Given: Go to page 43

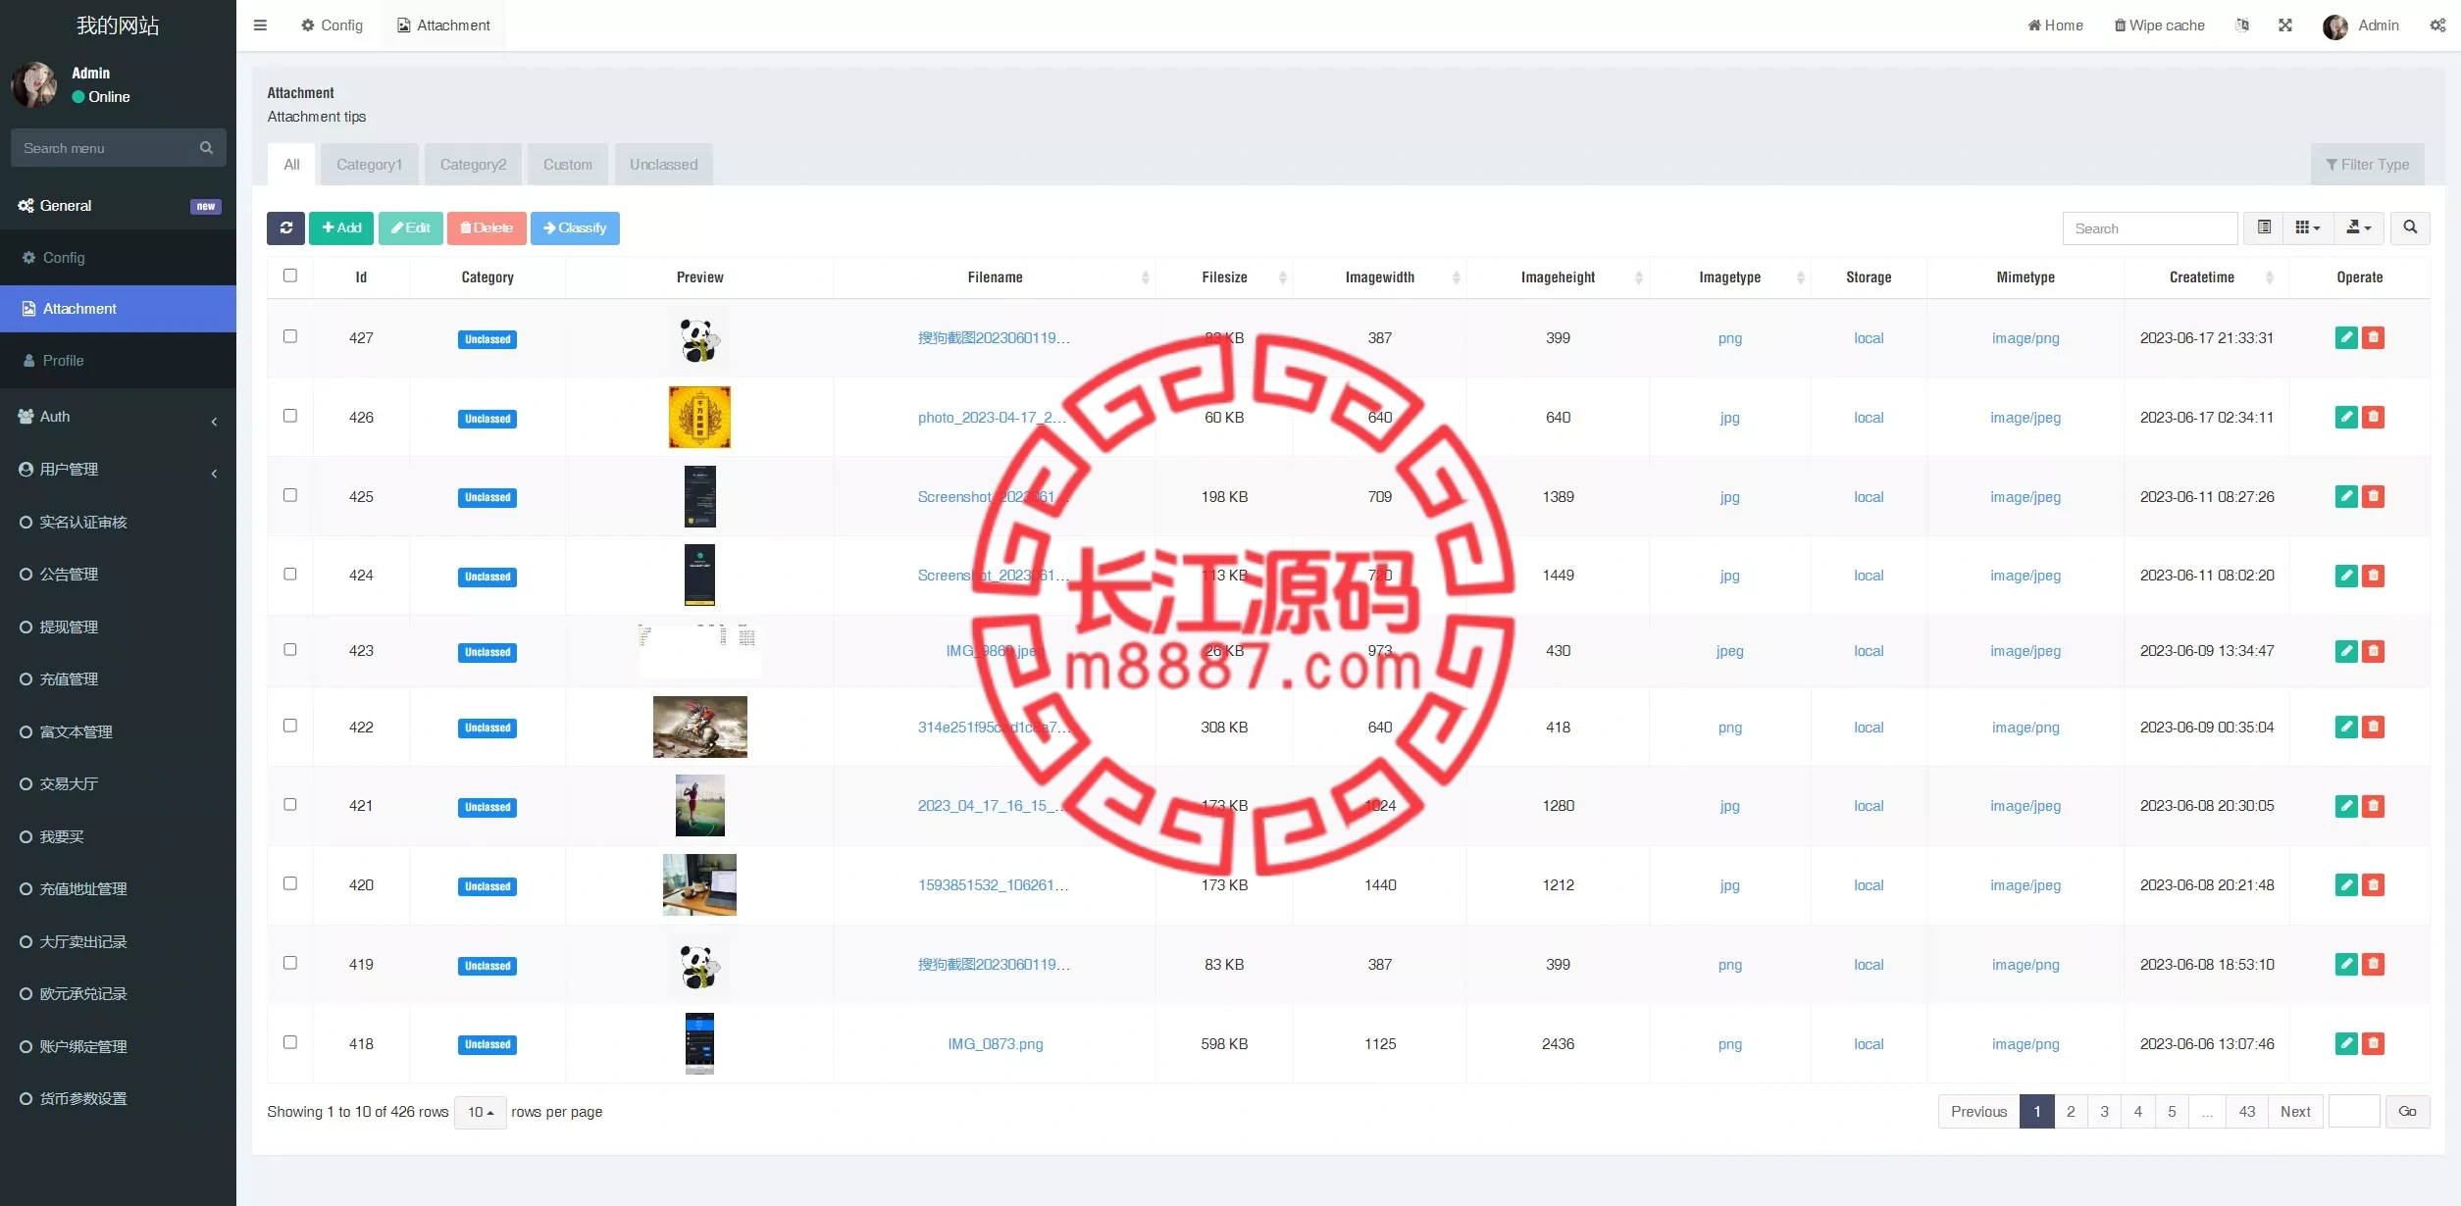Looking at the screenshot, I should point(2246,1112).
